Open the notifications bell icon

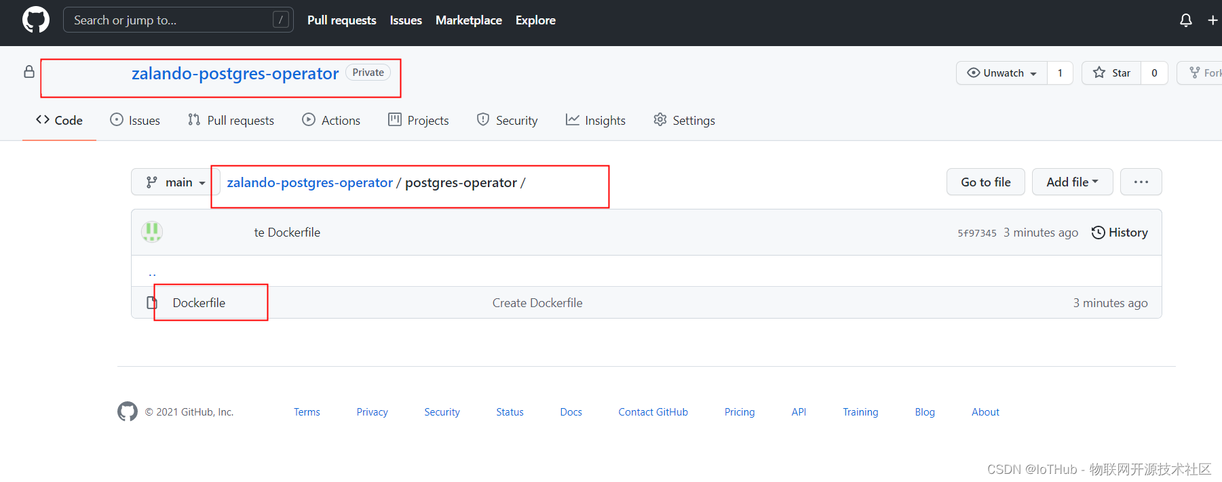[1185, 20]
